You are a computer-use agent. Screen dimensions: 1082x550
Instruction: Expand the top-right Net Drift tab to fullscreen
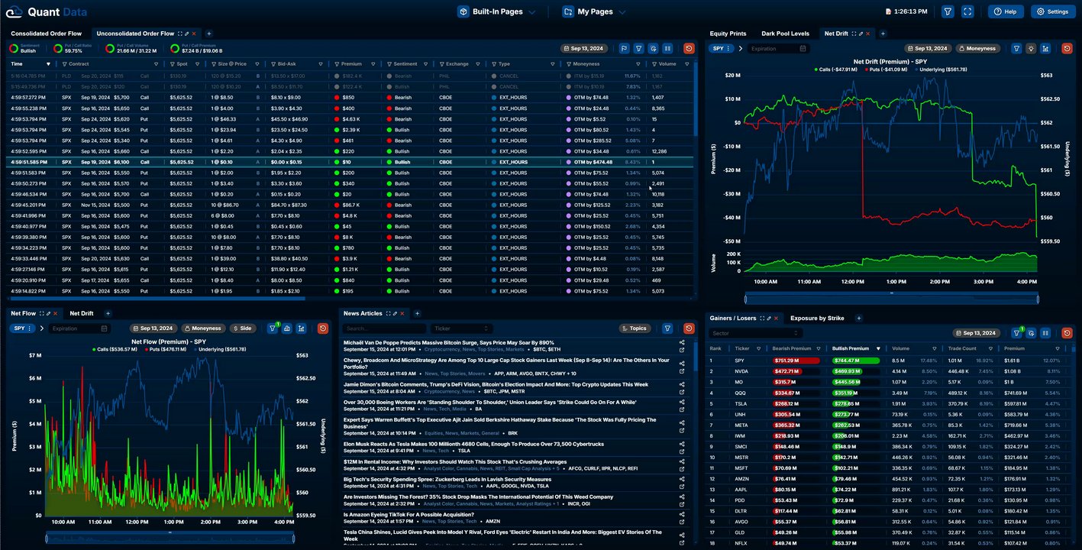854,34
